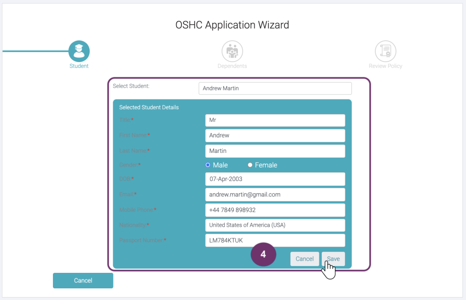Image resolution: width=466 pixels, height=300 pixels.
Task: Click the Review Policy certificate icon
Action: (x=385, y=51)
